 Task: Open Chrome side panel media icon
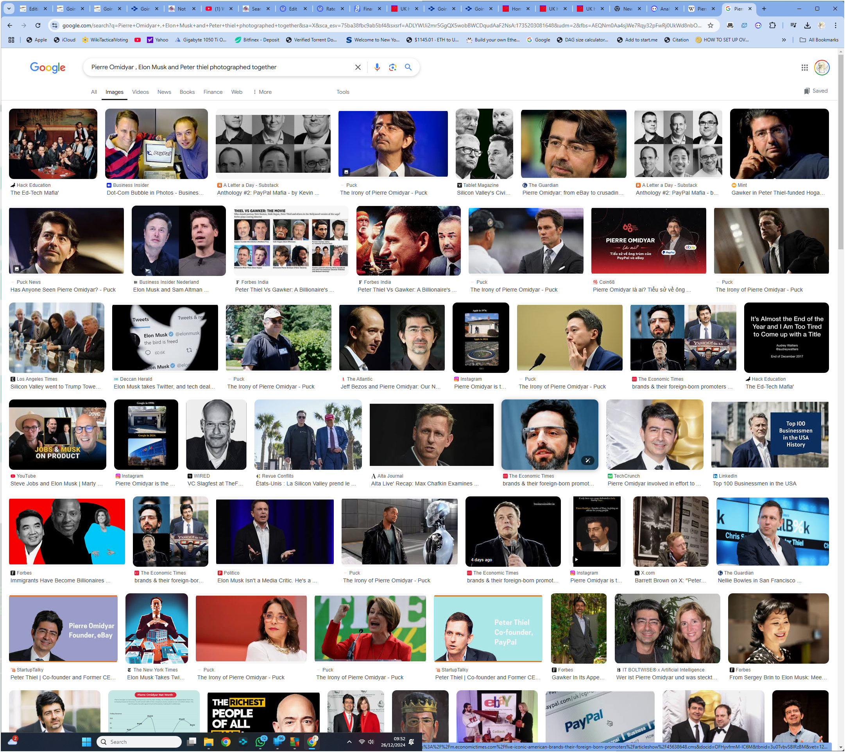tap(793, 26)
